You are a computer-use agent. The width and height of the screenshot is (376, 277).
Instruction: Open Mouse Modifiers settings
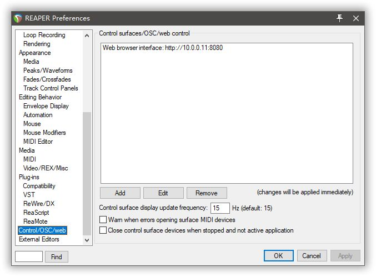[x=44, y=133]
